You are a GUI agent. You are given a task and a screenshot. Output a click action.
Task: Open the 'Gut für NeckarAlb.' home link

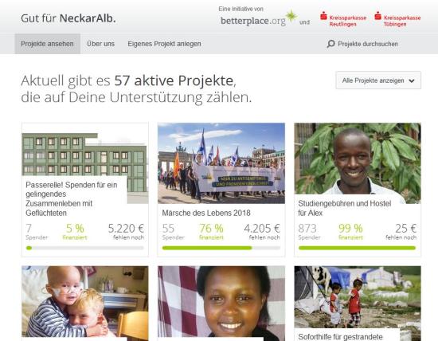tap(68, 18)
